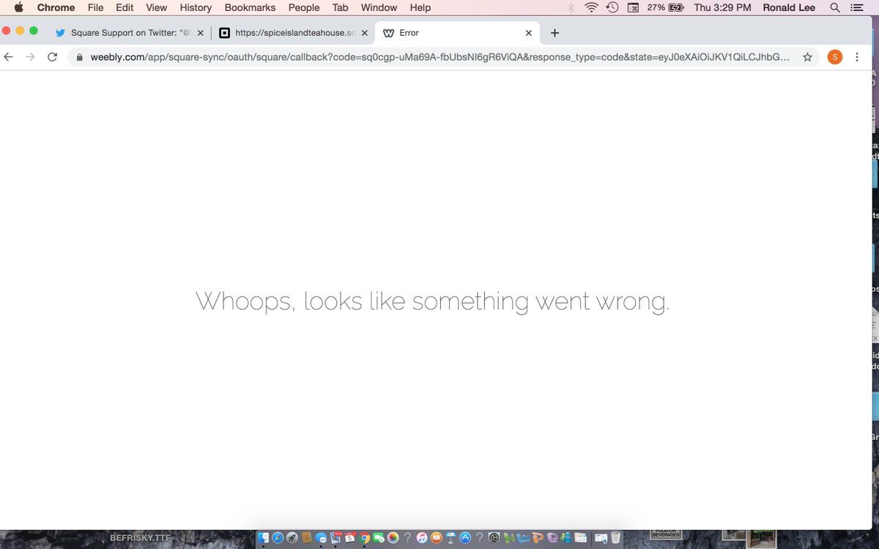Viewport: 879px width, 549px height.
Task: Click the keyboard viewer menu bar icon
Action: tap(634, 7)
